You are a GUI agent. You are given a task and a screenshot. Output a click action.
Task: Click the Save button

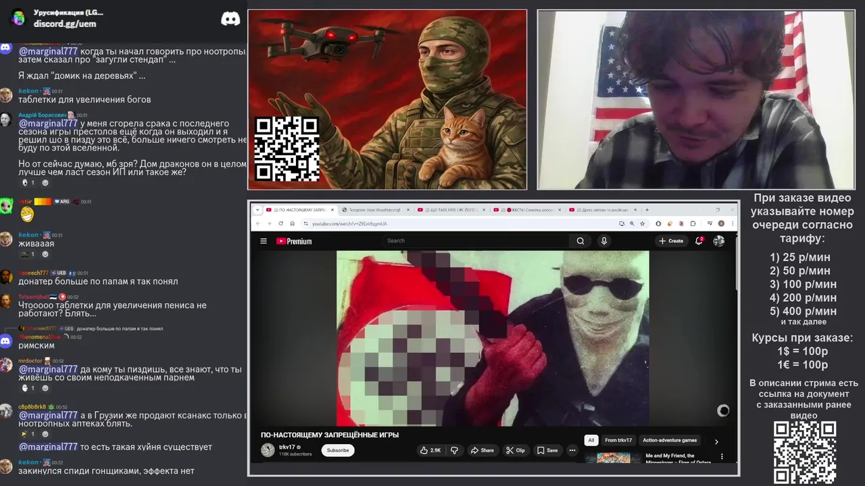click(x=547, y=450)
